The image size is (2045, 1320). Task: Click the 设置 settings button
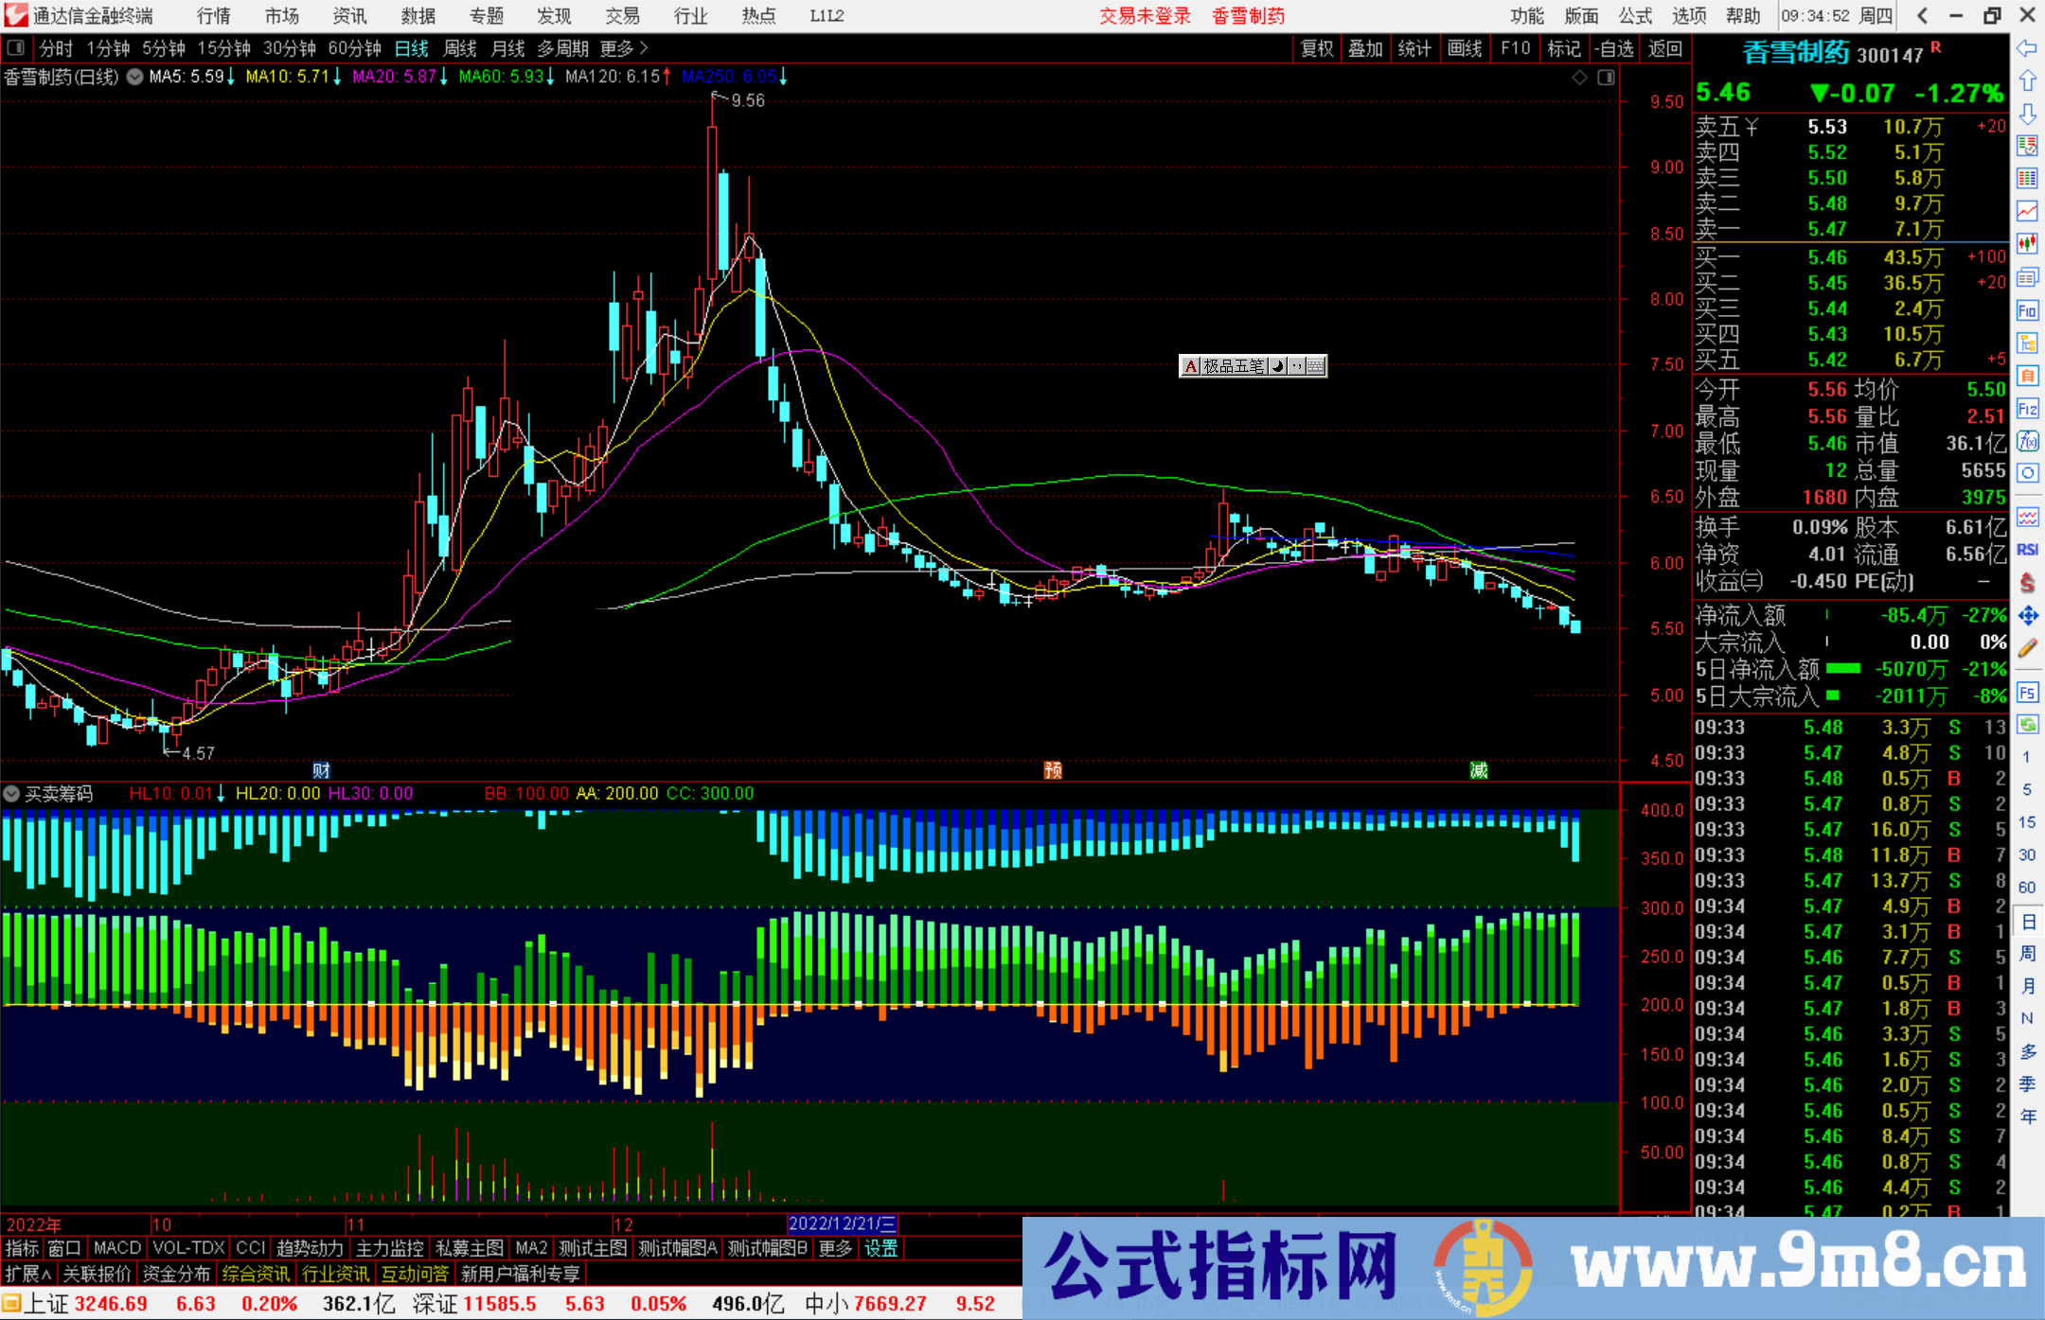pos(880,1248)
